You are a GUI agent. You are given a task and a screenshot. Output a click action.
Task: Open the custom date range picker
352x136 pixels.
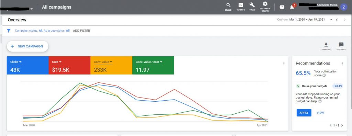tap(311, 20)
